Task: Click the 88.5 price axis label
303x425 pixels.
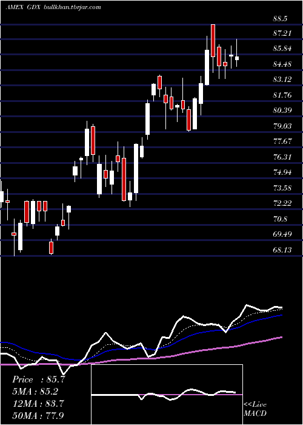Action: [280, 18]
